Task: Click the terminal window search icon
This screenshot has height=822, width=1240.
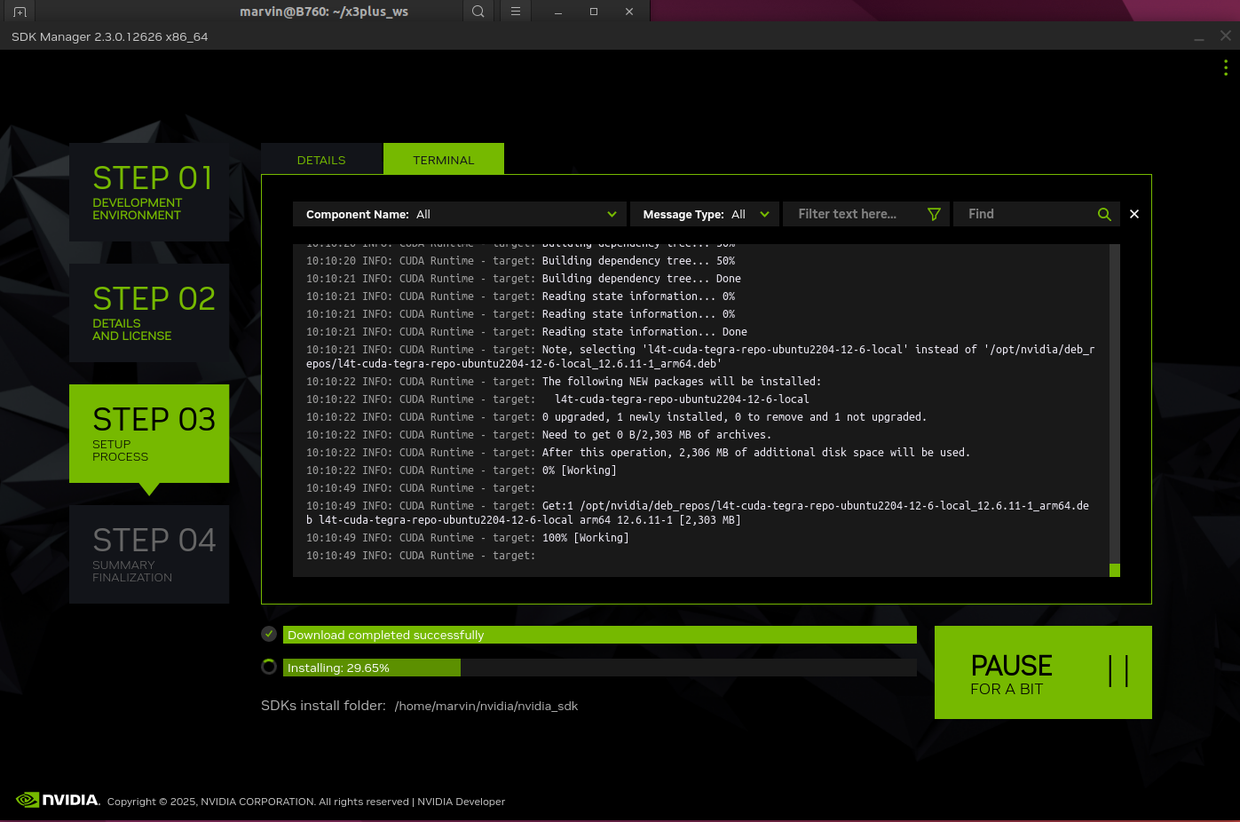Action: click(x=478, y=12)
